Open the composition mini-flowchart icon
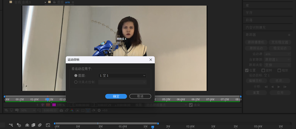296x129 pixels. 11,125
